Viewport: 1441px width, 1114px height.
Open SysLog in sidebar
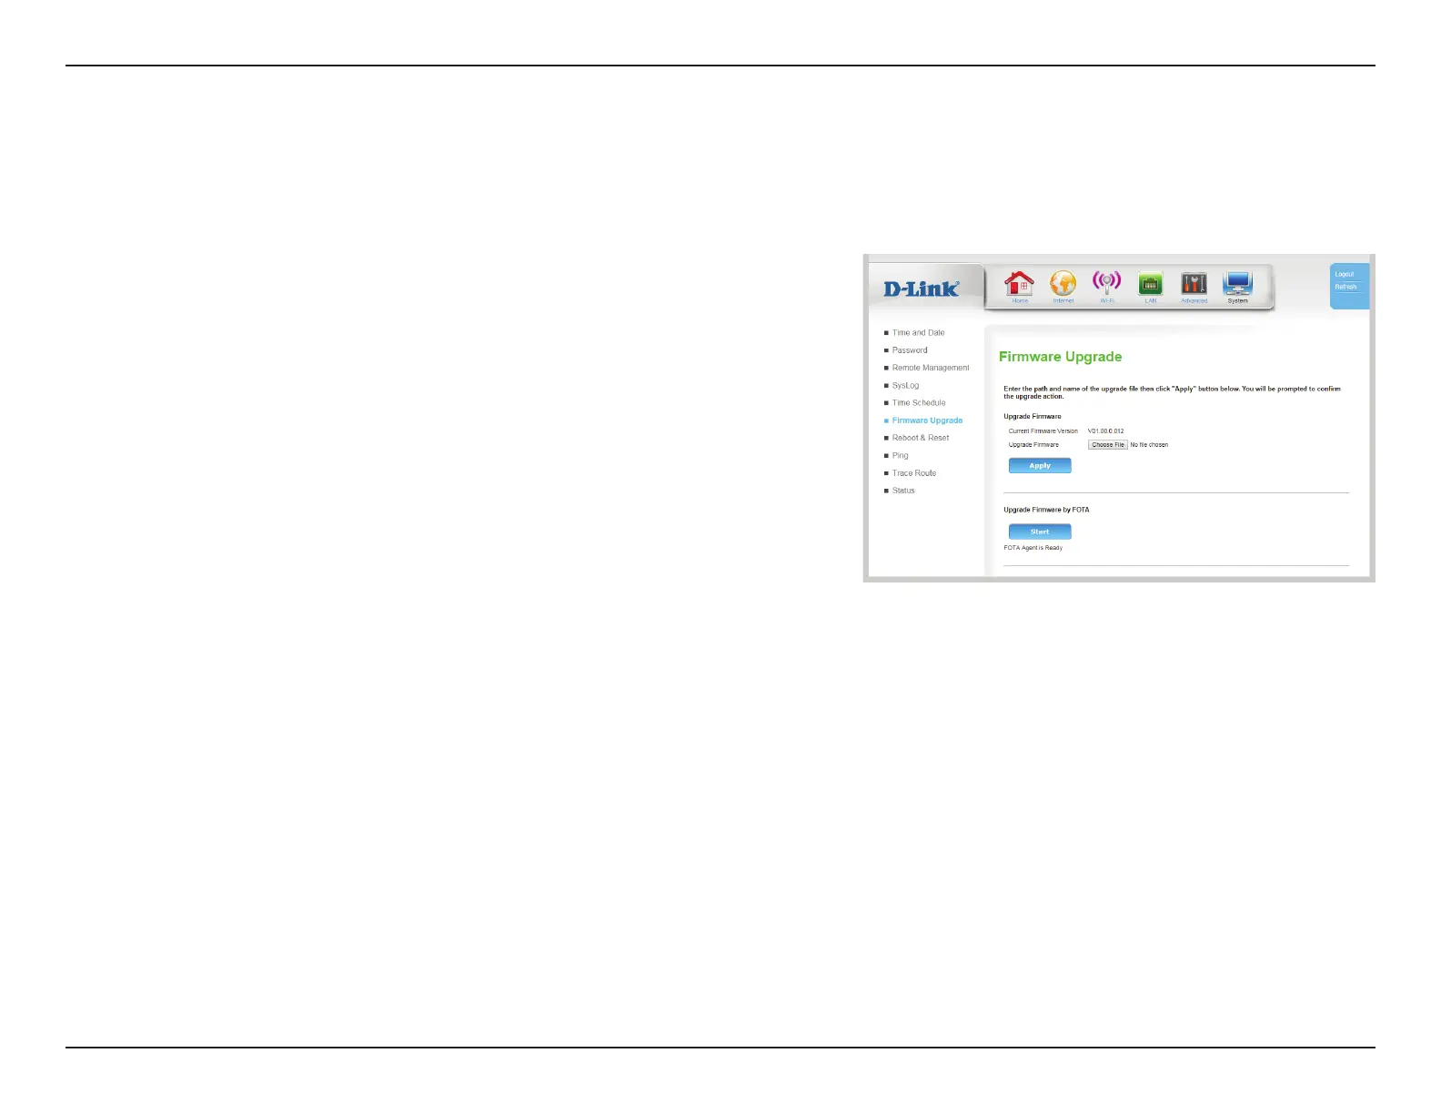point(905,386)
